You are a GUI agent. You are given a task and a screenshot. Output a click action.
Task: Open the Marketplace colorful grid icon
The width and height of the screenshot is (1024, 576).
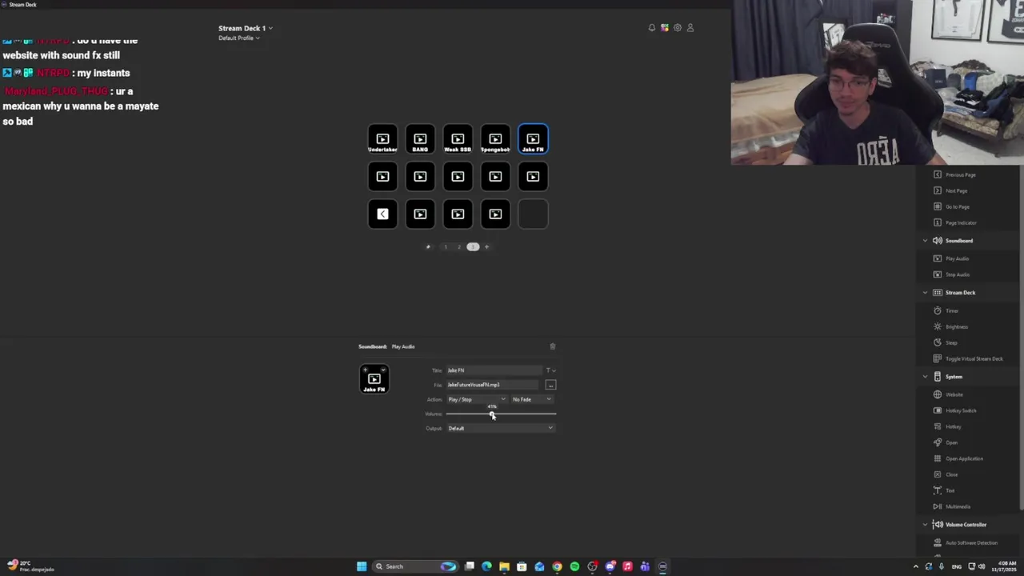pos(665,28)
